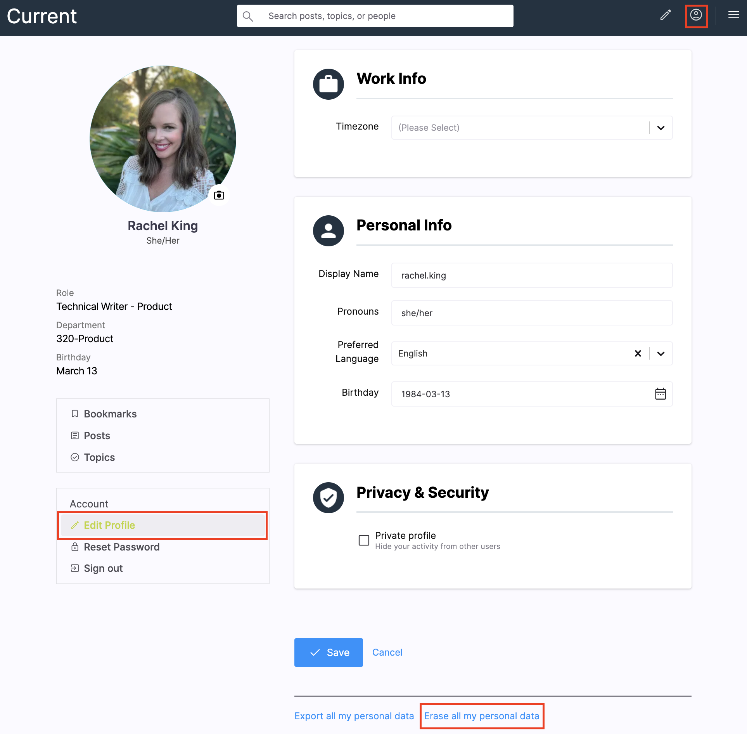This screenshot has height=734, width=747.
Task: Click Erase all my personal data
Action: [482, 716]
